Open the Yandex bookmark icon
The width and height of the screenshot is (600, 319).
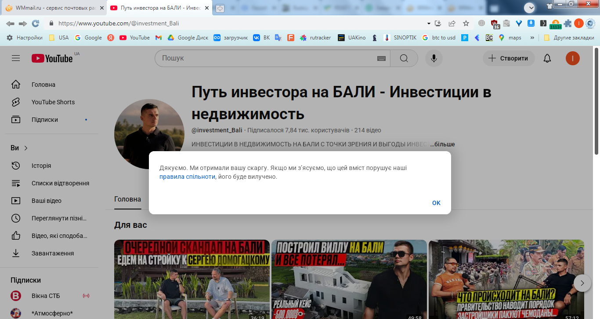111,38
